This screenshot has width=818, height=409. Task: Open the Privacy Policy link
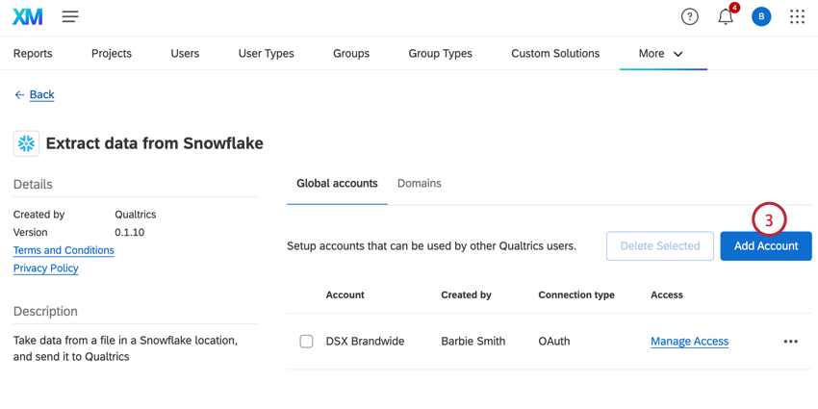(x=46, y=268)
